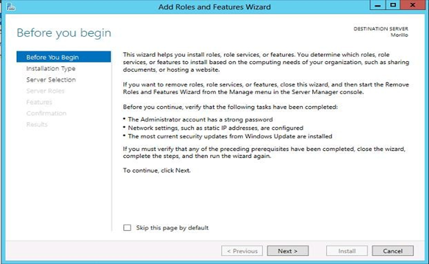
Task: Maximize the wizard window
Action: (392, 6)
